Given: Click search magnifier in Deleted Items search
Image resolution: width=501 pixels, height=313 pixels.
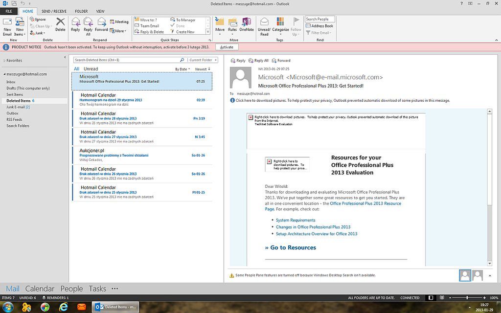Looking at the screenshot, I should coord(182,60).
